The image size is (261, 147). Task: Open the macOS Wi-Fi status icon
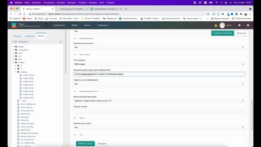[217, 3]
